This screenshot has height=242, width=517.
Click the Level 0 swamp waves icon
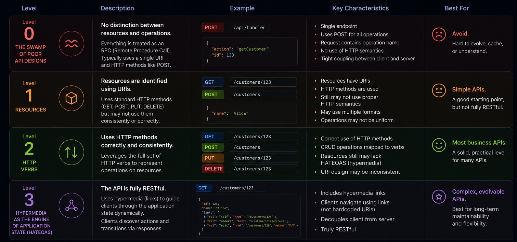[72, 44]
